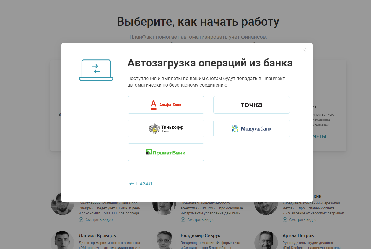
Task: Click the play icon next to «Kurs Pro» видео
Action: point(183,219)
